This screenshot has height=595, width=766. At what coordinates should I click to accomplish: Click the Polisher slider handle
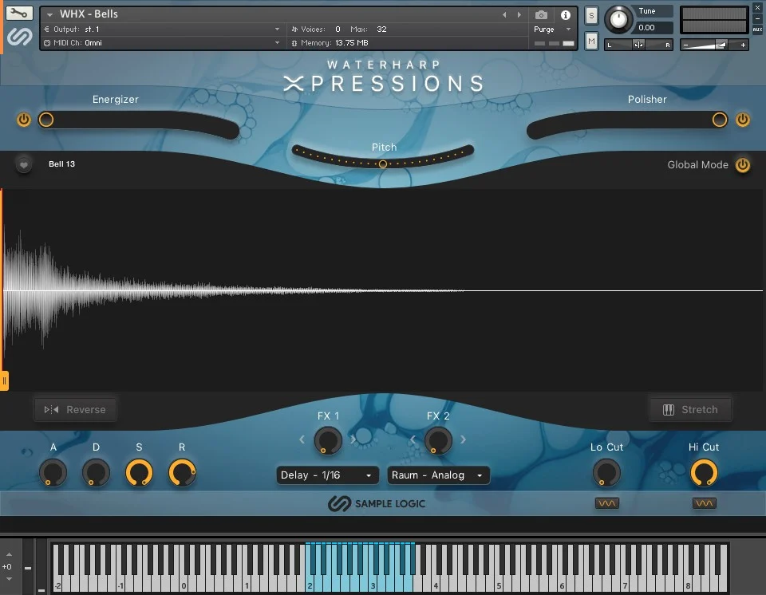pyautogui.click(x=719, y=120)
